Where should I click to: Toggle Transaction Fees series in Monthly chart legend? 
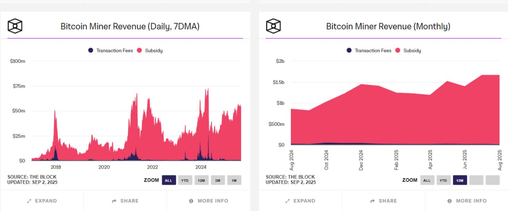pos(369,50)
